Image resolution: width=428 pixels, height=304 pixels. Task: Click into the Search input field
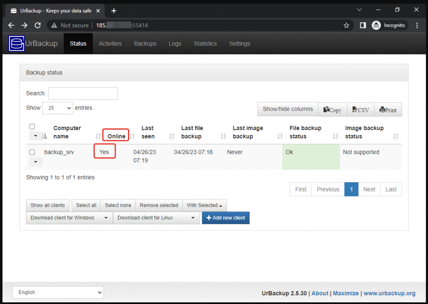83,93
